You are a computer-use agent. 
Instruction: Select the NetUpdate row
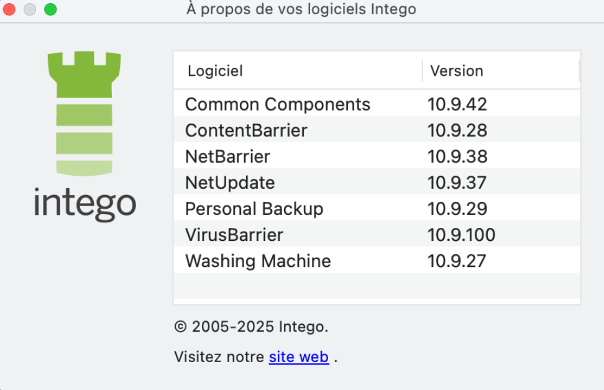click(230, 183)
